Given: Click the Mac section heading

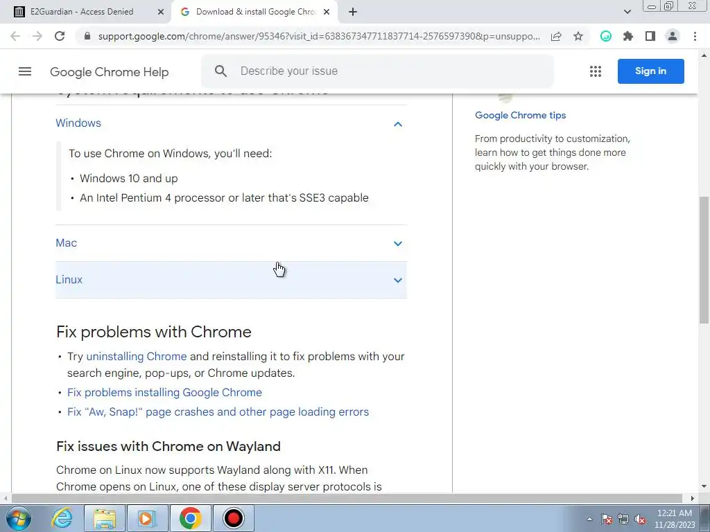Looking at the screenshot, I should (x=66, y=243).
